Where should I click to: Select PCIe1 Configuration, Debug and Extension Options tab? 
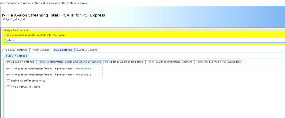tap(70, 62)
